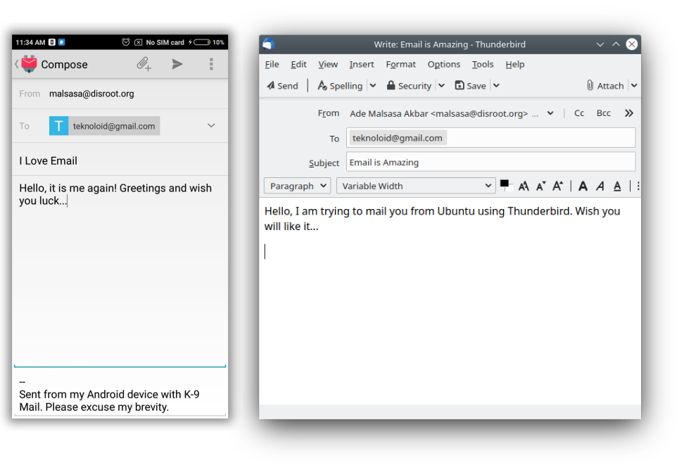
Task: Click the increase font size icon
Action: pyautogui.click(x=558, y=186)
